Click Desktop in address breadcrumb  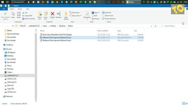(x=62, y=26)
